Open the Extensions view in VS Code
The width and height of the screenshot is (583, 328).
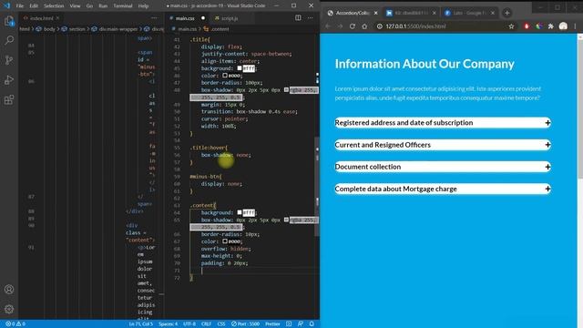(9, 99)
